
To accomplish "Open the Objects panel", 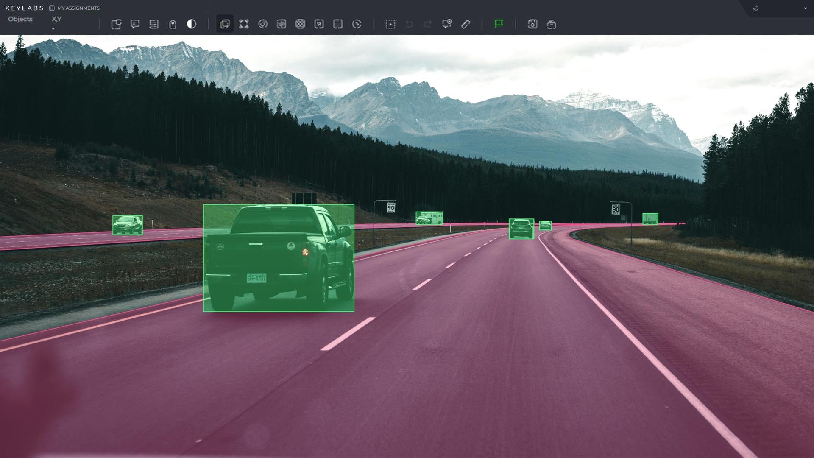I will pos(20,19).
